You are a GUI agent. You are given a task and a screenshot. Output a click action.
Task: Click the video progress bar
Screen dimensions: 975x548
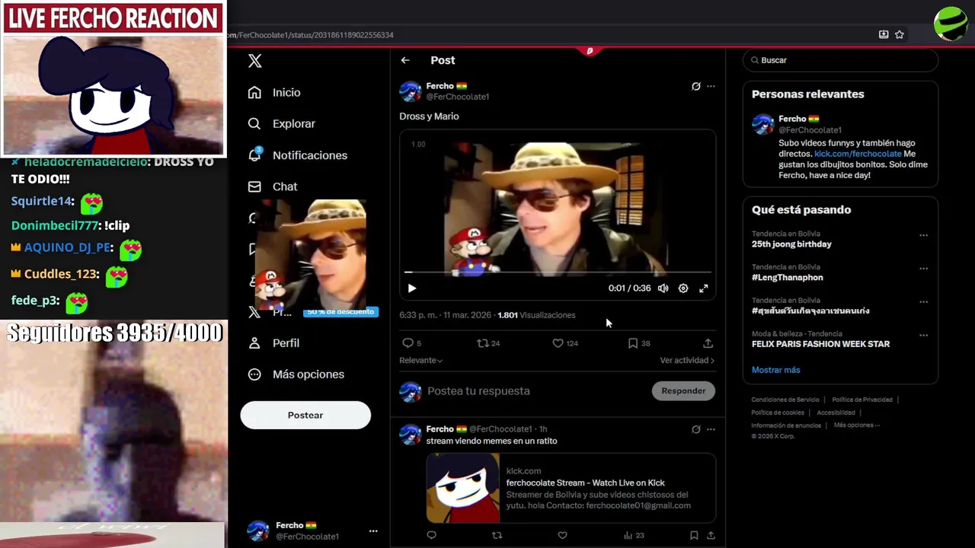pyautogui.click(x=558, y=272)
